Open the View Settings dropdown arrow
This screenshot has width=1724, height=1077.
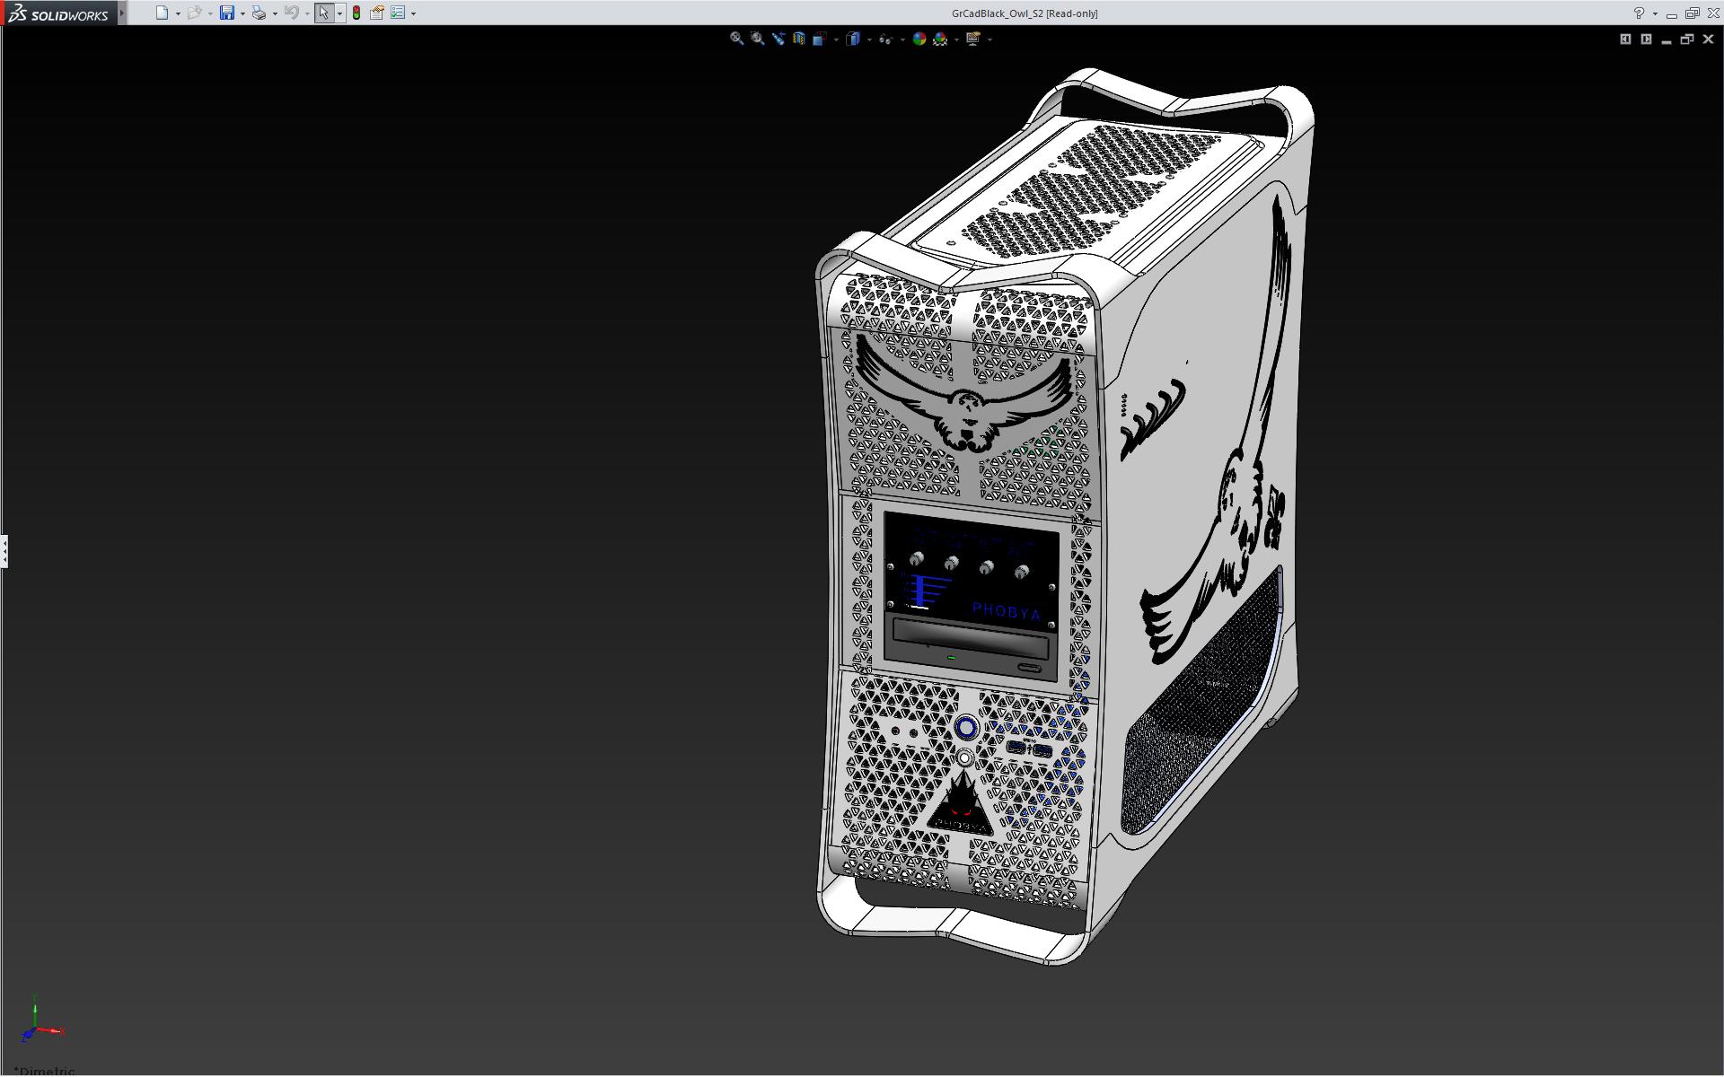(990, 39)
